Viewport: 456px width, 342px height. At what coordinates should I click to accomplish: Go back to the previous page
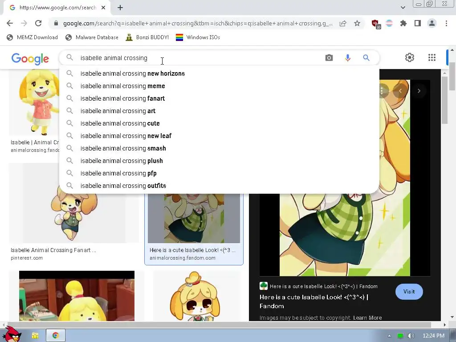pos(10,23)
